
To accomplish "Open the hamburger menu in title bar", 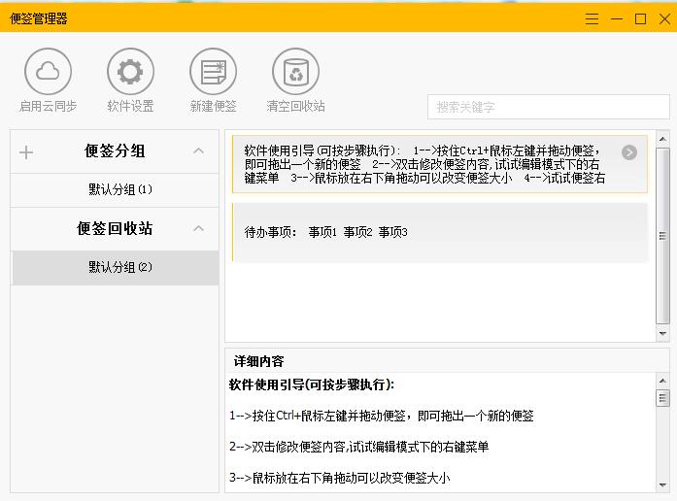I will pyautogui.click(x=592, y=19).
